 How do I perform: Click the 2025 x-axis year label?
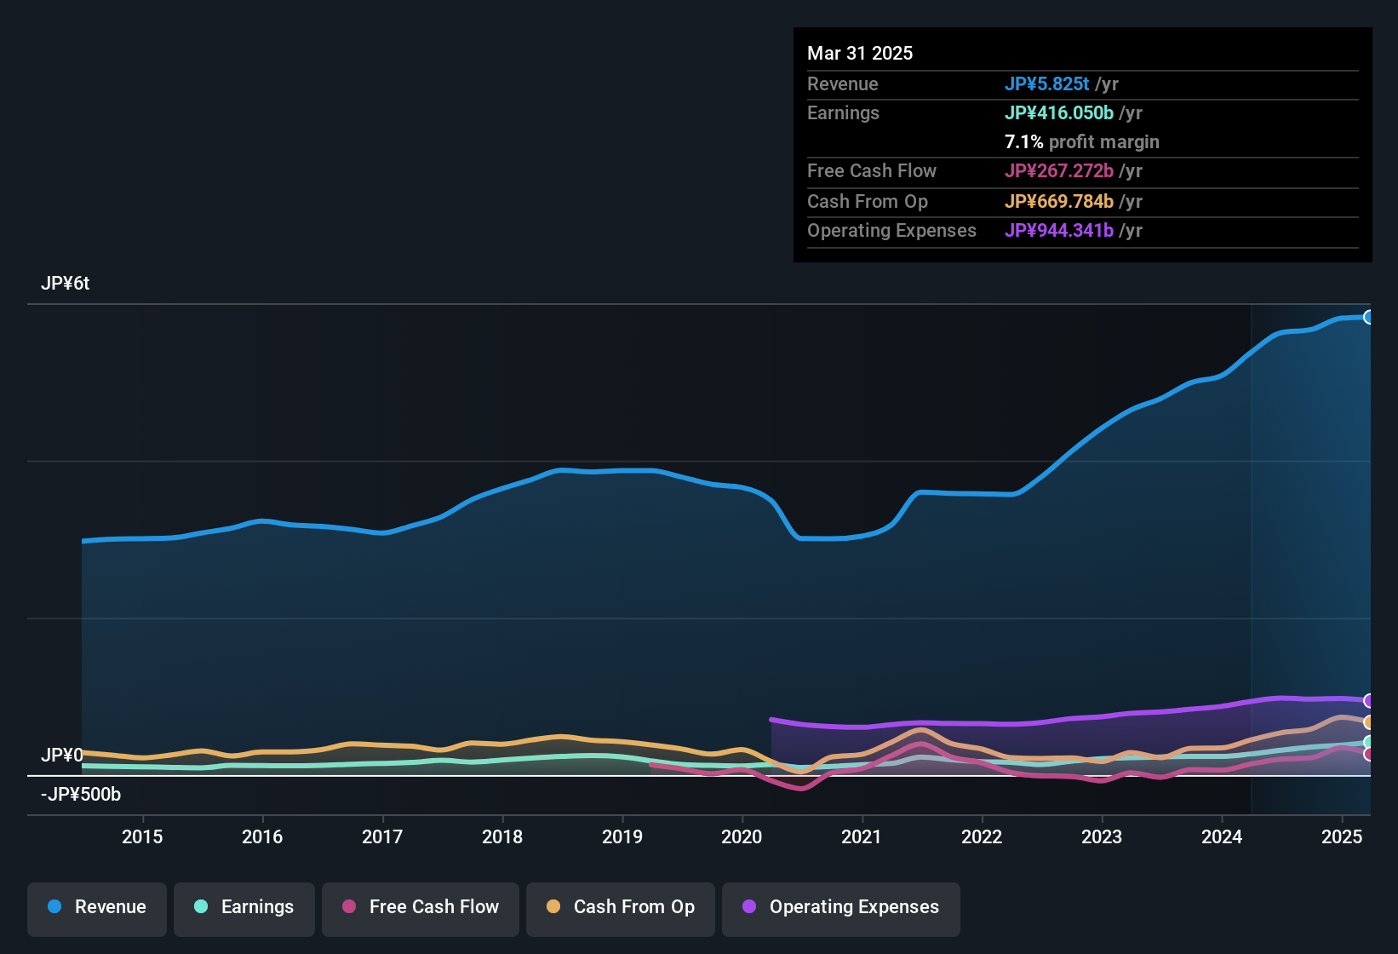(x=1342, y=836)
